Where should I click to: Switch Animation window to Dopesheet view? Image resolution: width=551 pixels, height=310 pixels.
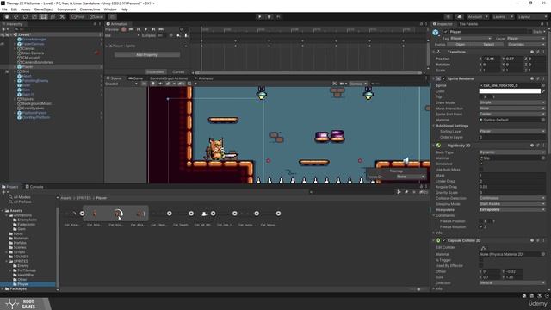click(x=155, y=72)
